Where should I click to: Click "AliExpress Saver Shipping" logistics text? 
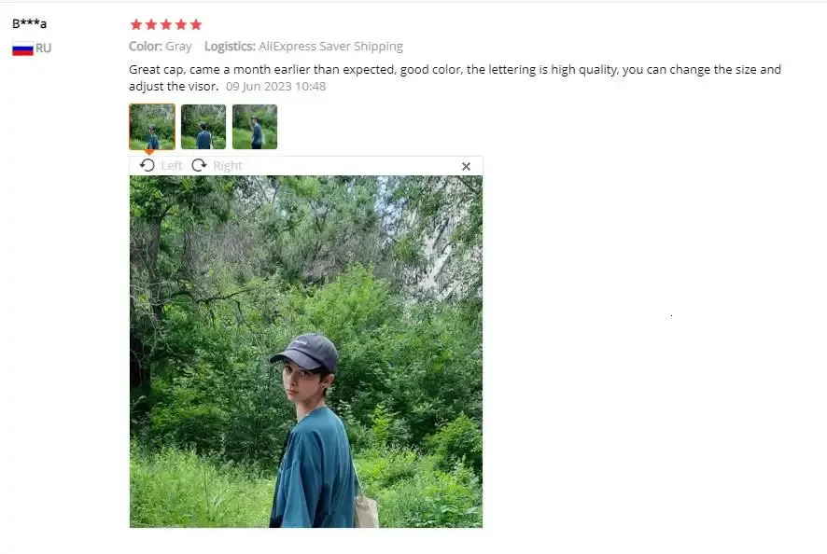[330, 47]
